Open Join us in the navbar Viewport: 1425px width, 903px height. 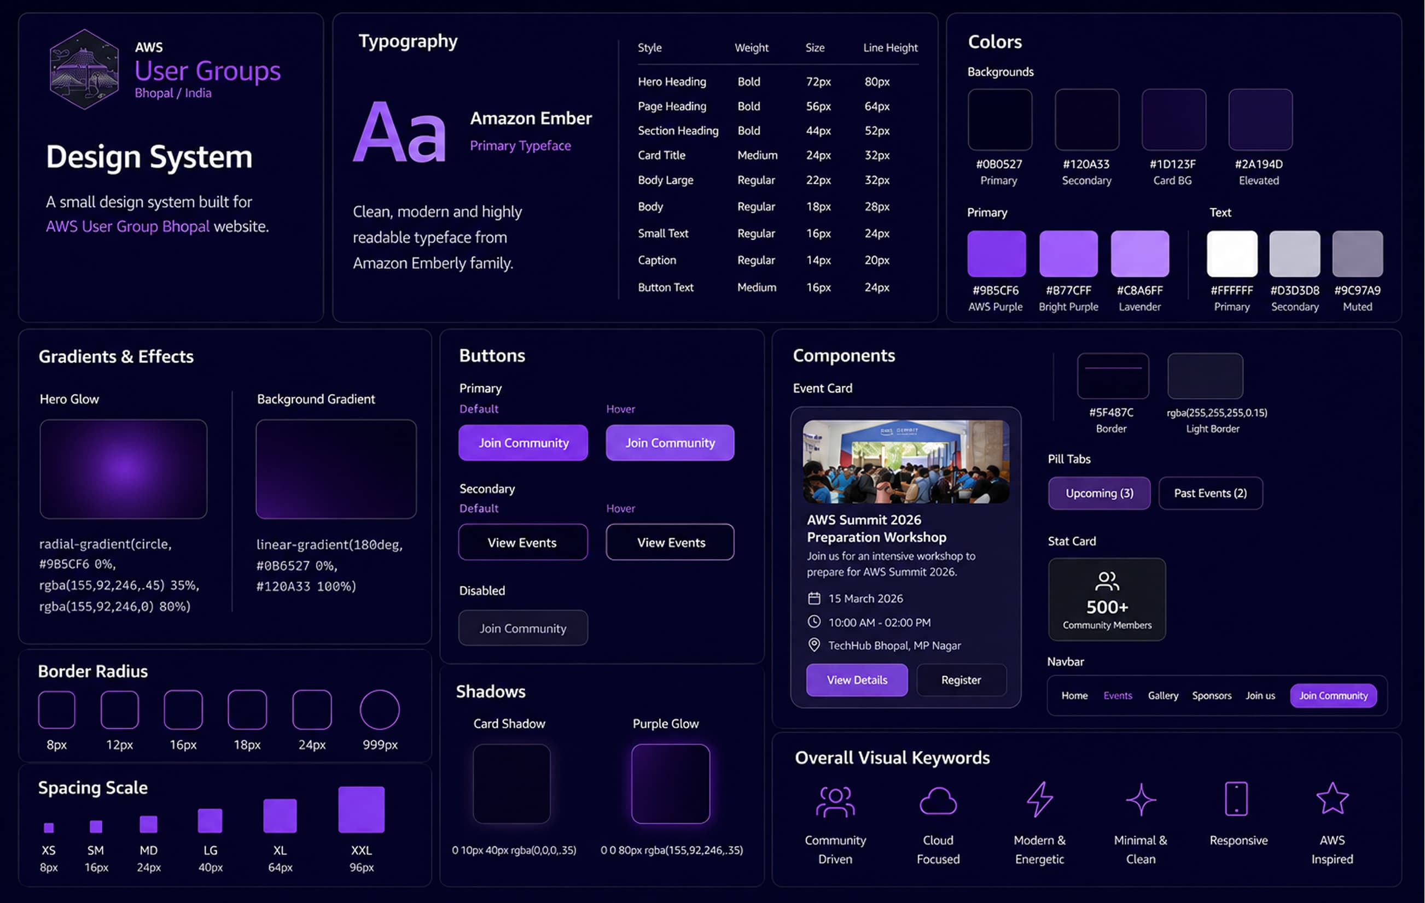click(x=1260, y=696)
